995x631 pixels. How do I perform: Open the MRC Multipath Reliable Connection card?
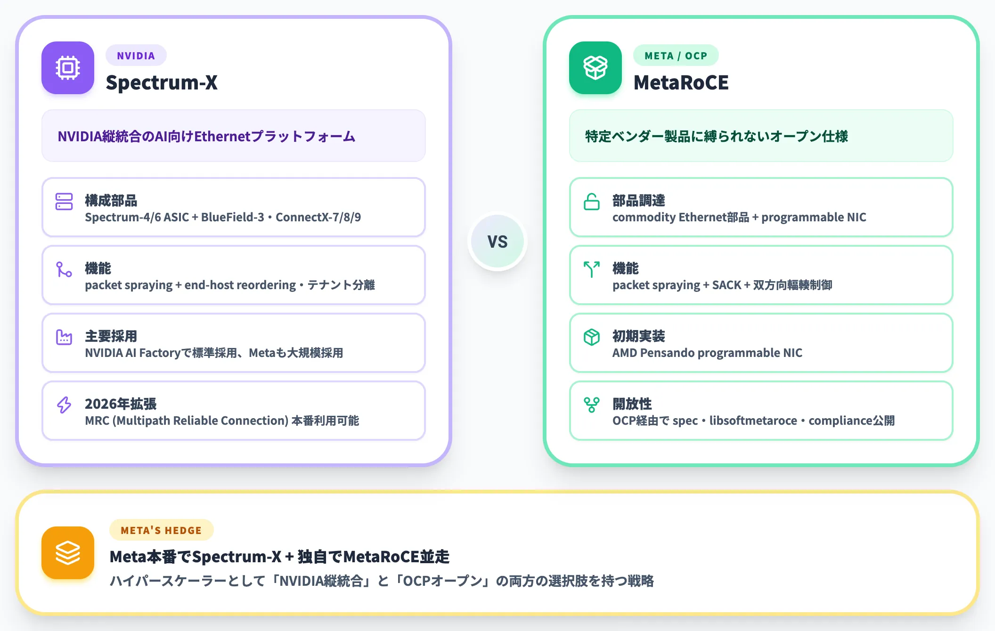tap(234, 411)
